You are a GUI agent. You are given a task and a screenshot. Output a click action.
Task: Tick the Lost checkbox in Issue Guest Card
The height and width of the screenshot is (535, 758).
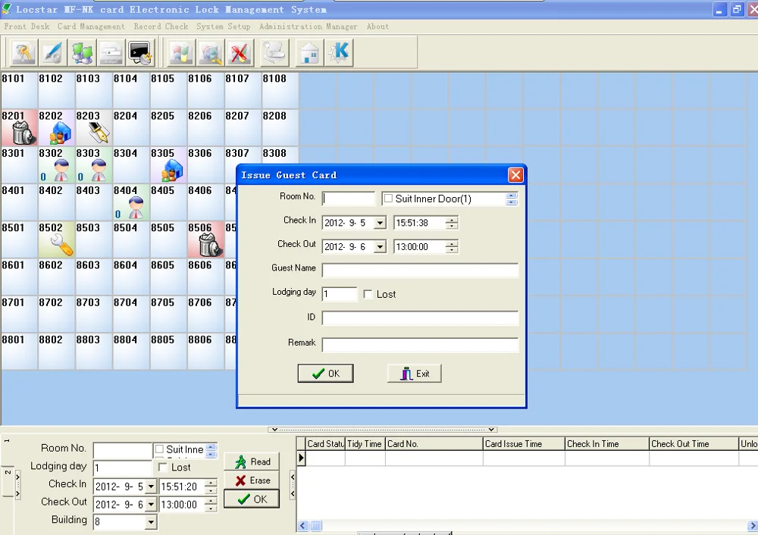[368, 294]
